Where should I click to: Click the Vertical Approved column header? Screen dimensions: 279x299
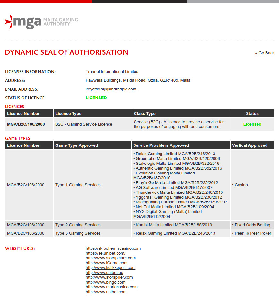252,145
